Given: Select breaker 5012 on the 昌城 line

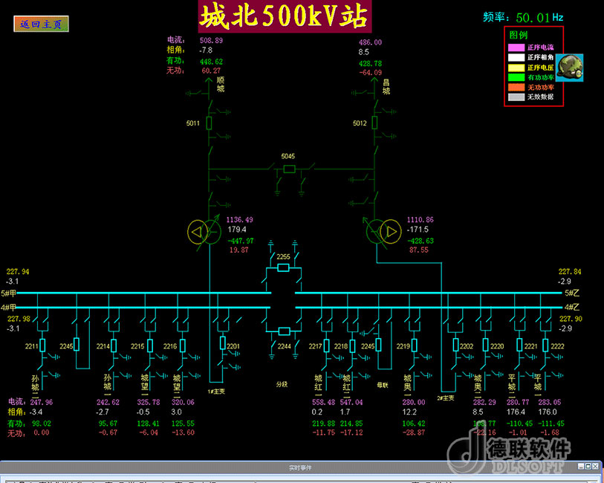Looking at the screenshot, I should (376, 123).
